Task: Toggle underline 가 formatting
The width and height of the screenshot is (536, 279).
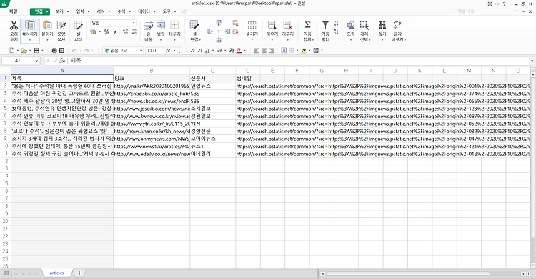Action: [x=207, y=50]
